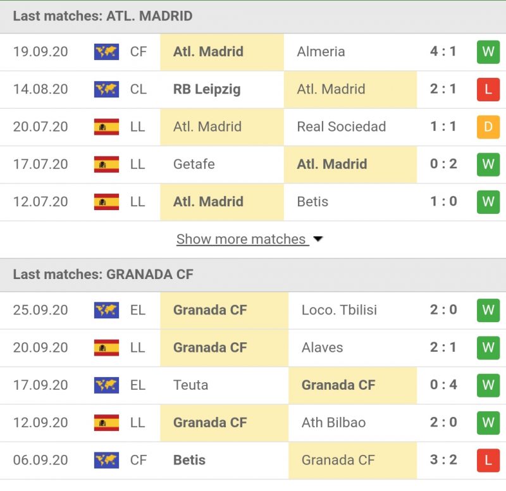Screen dimensions: 506x491
Task: Click the 0 : 4 score for Teuta match
Action: click(x=443, y=385)
